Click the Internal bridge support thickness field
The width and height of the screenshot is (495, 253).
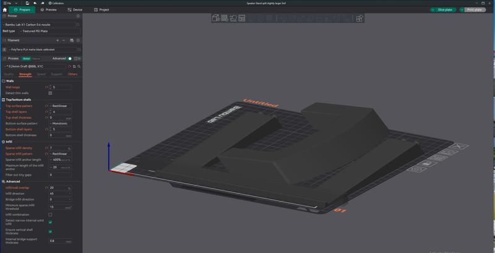pyautogui.click(x=60, y=241)
